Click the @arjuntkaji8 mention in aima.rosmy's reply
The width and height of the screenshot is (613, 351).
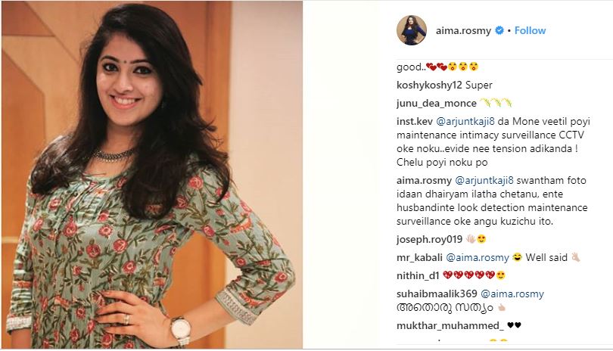pyautogui.click(x=484, y=181)
